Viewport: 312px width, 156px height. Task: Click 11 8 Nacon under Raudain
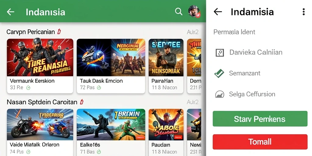click(x=164, y=151)
